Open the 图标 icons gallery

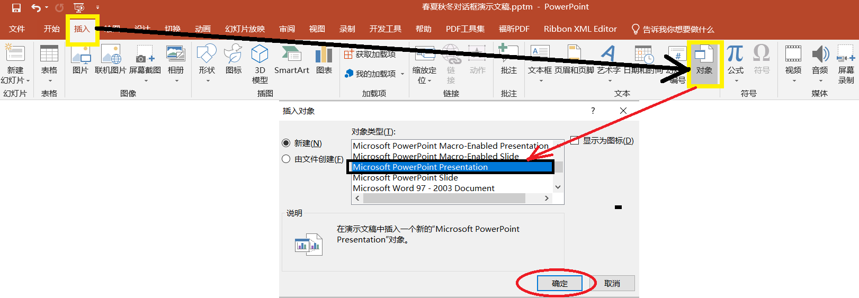pos(233,59)
